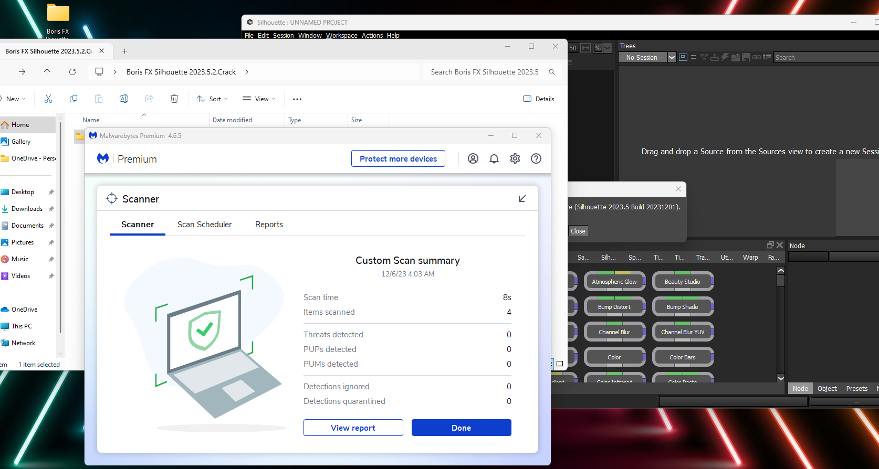Screen dimensions: 879x469
Task: Click the search magnifier in File Explorer
Action: [x=552, y=72]
